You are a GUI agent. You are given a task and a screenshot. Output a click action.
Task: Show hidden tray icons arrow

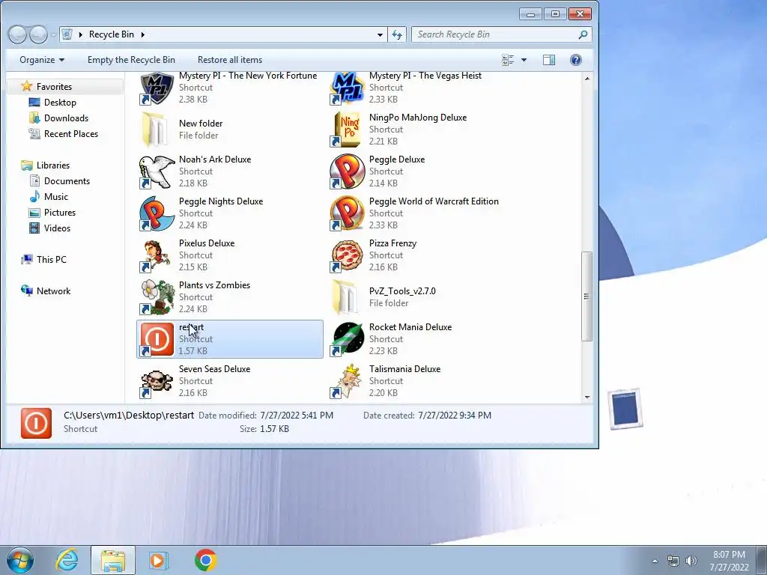655,561
